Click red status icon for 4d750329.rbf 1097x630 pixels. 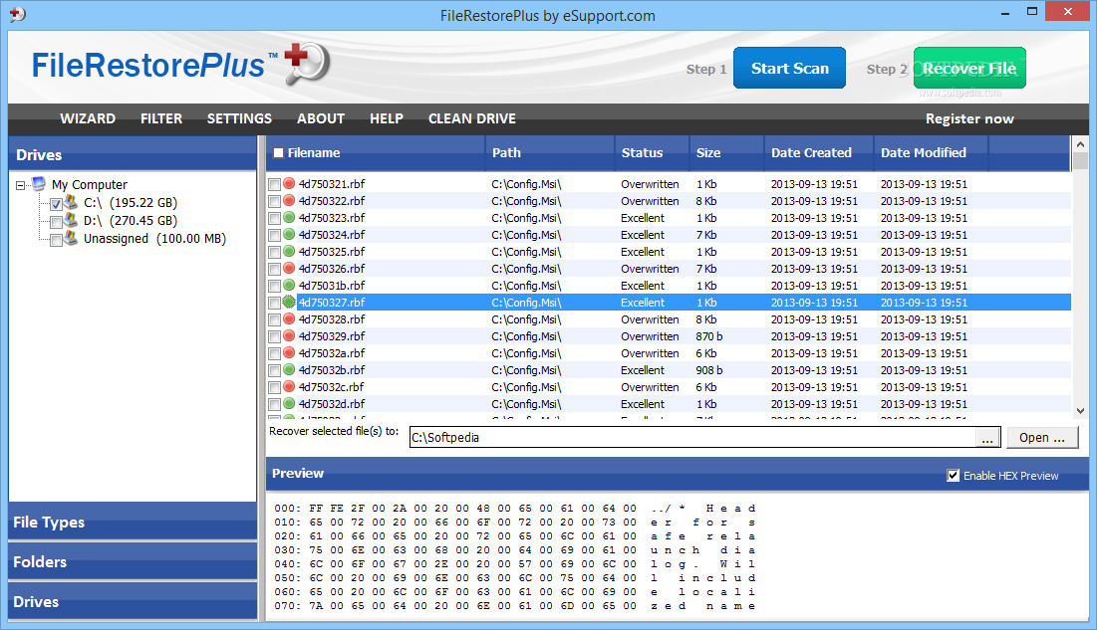point(289,335)
